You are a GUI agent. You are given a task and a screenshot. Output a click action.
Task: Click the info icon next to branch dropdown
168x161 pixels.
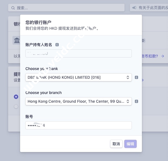(136, 101)
